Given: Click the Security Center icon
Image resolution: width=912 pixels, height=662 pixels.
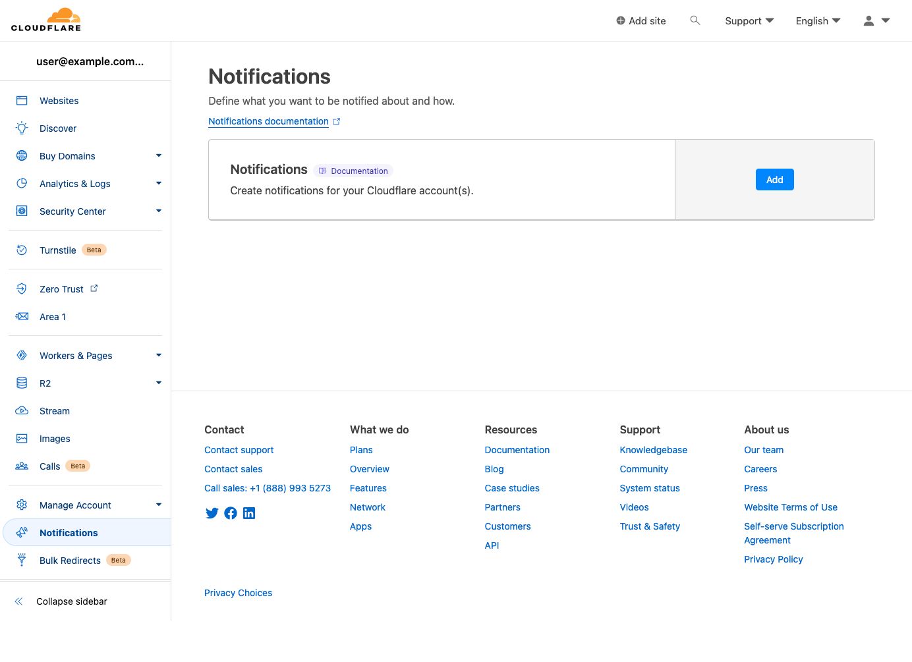Looking at the screenshot, I should (x=22, y=211).
